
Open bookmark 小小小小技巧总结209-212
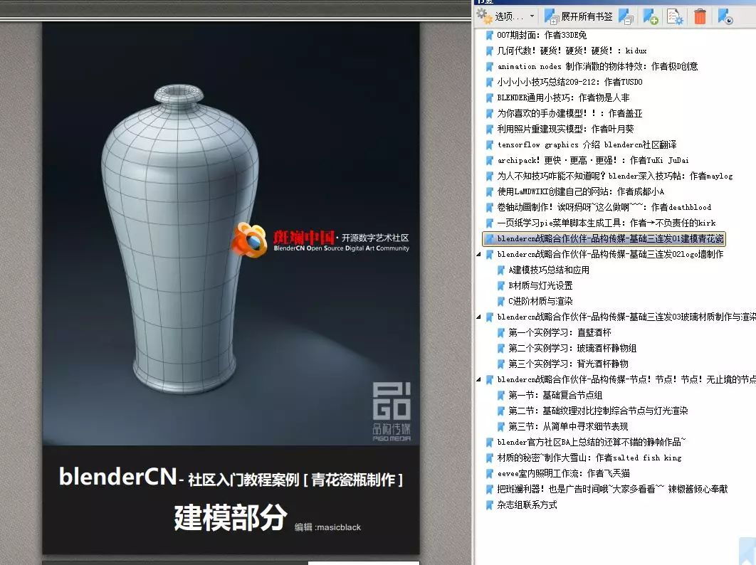pos(570,82)
